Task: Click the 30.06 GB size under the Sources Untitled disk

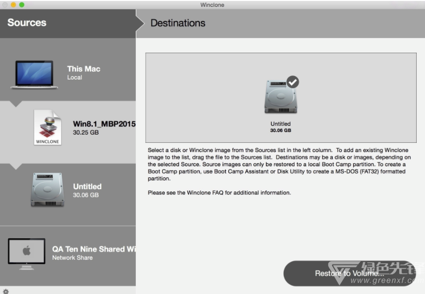Action: 85,195
